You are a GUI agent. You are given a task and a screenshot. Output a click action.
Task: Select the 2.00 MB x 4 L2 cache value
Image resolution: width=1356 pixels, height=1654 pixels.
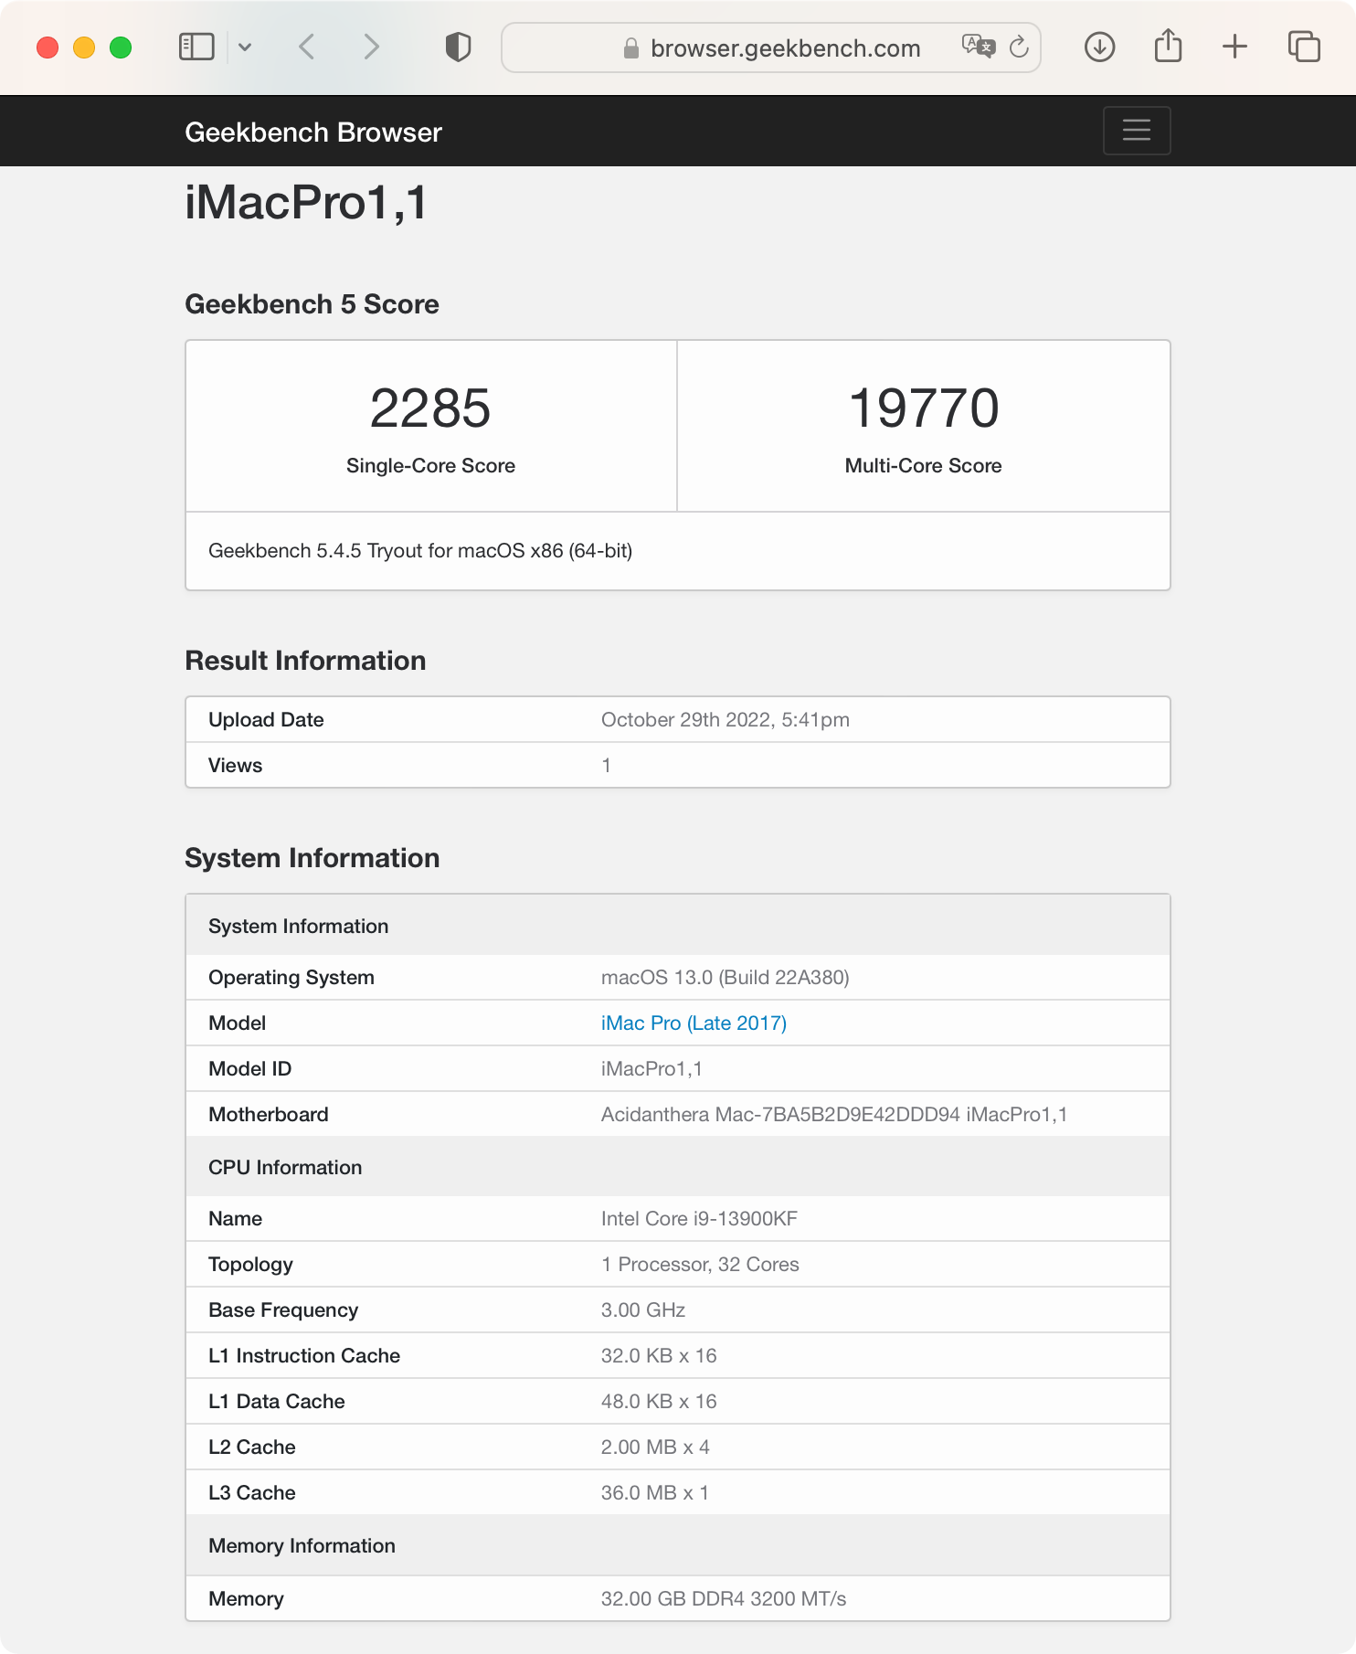click(x=655, y=1447)
